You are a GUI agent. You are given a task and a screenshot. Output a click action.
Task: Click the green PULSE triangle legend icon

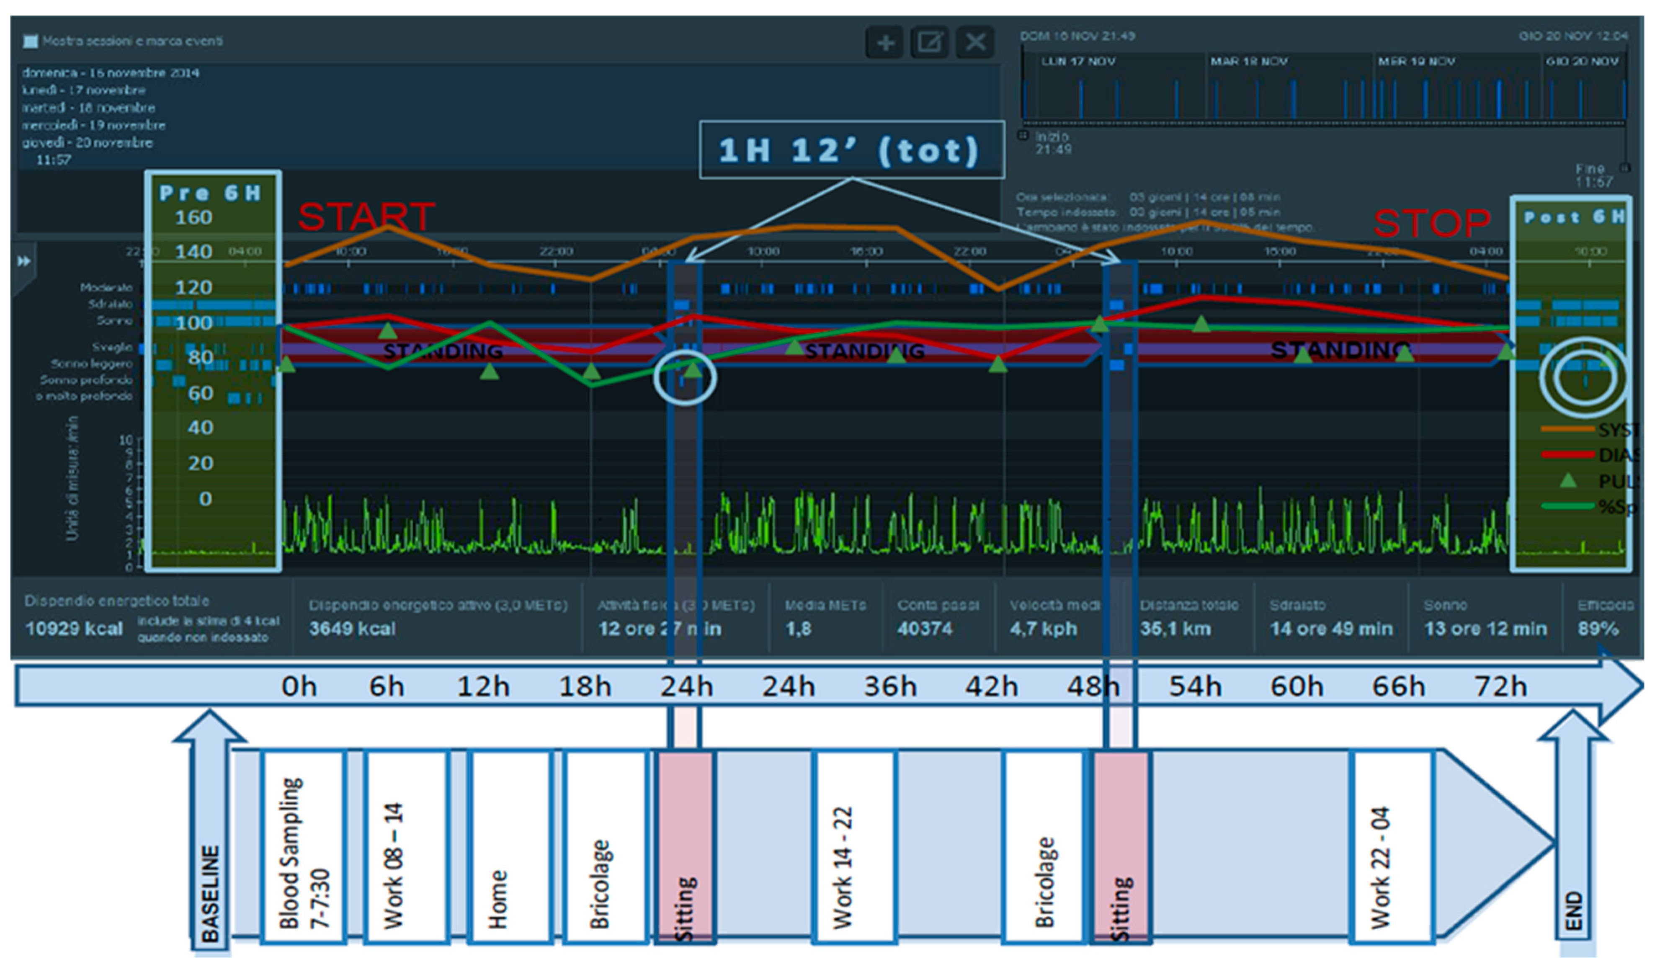1568,480
